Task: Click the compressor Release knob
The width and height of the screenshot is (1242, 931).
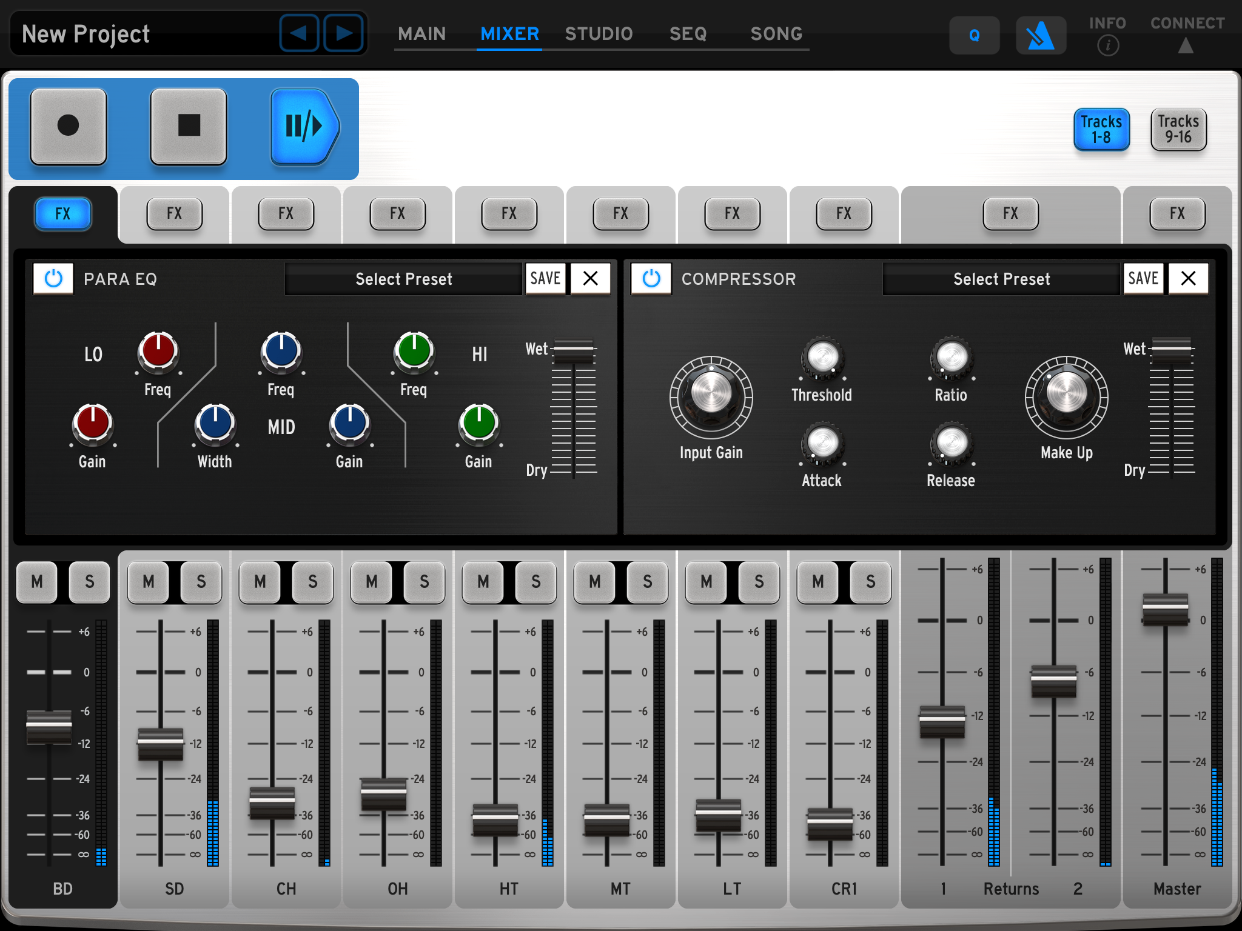Action: tap(952, 443)
